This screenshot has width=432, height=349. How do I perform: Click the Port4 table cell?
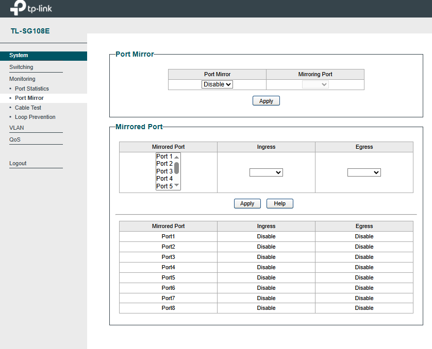pos(169,267)
